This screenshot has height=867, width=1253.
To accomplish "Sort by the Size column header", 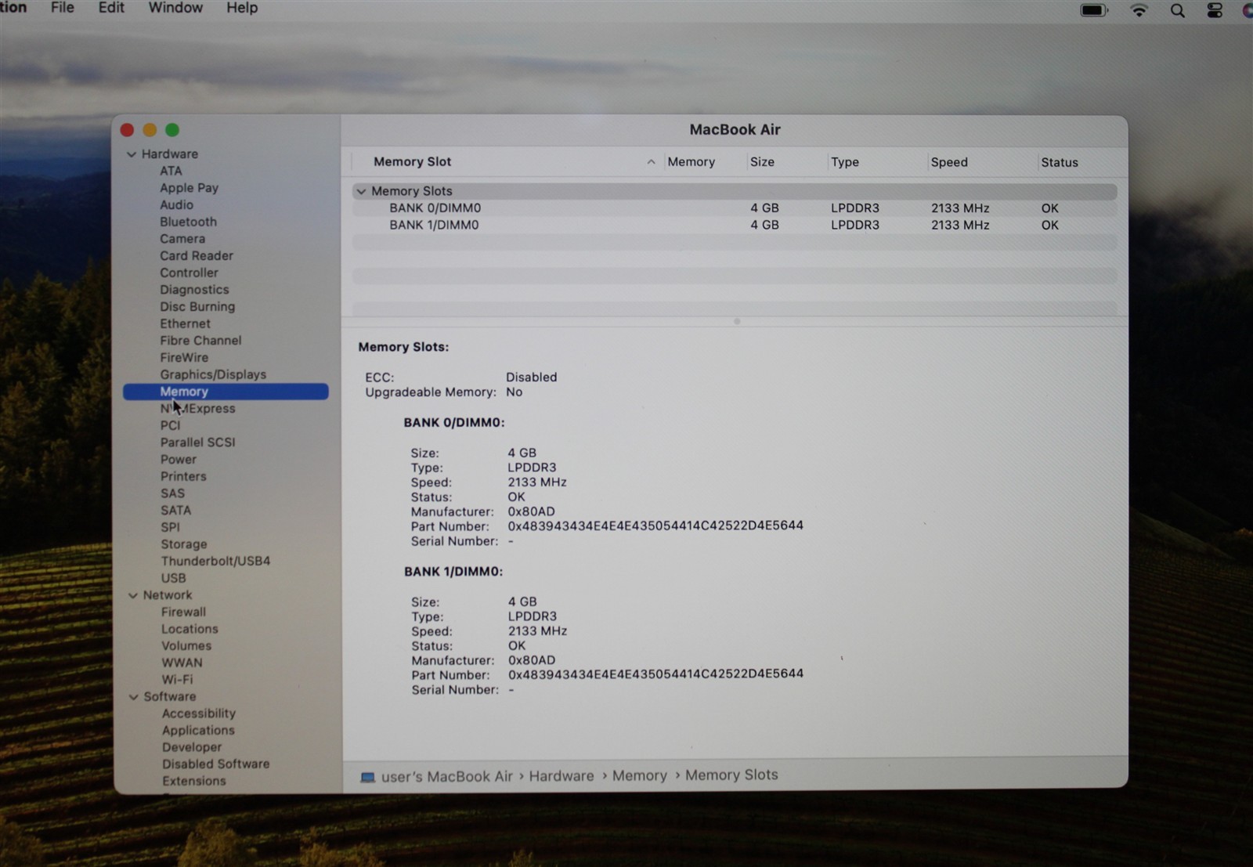I will [762, 162].
